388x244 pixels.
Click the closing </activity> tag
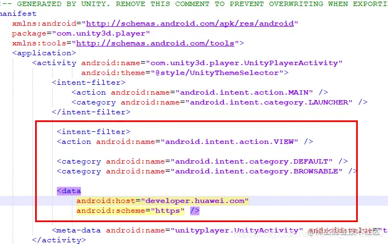pyautogui.click(x=59, y=240)
